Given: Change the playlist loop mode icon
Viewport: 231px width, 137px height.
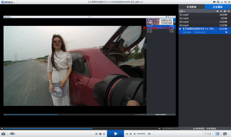Looking at the screenshot, I should point(228,11).
